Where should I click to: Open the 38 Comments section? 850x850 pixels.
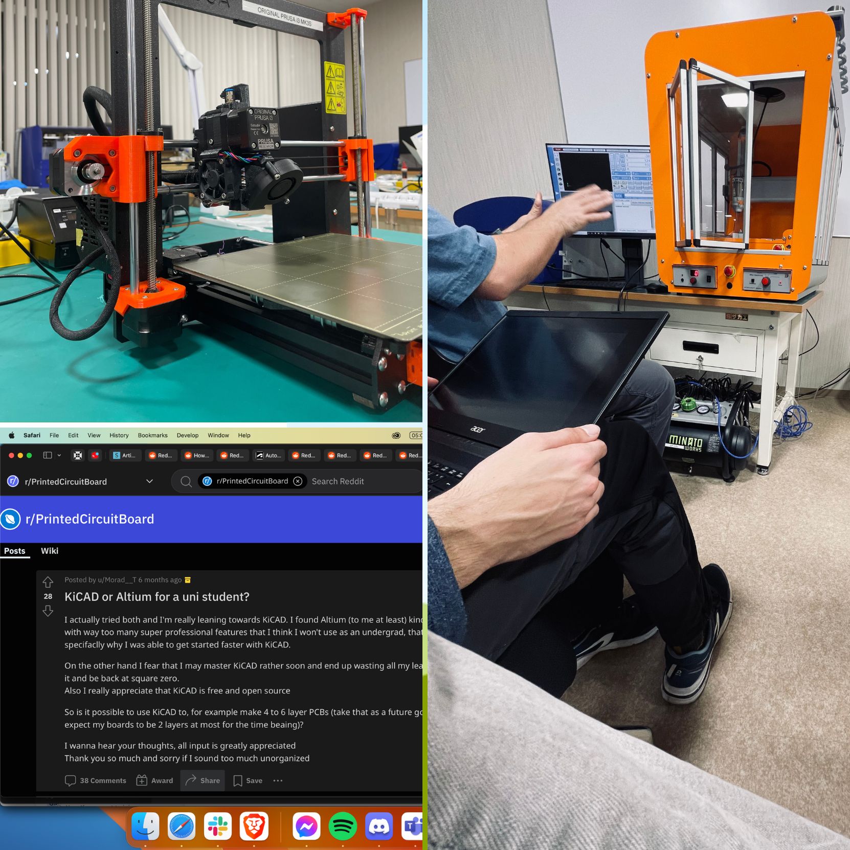click(x=96, y=780)
